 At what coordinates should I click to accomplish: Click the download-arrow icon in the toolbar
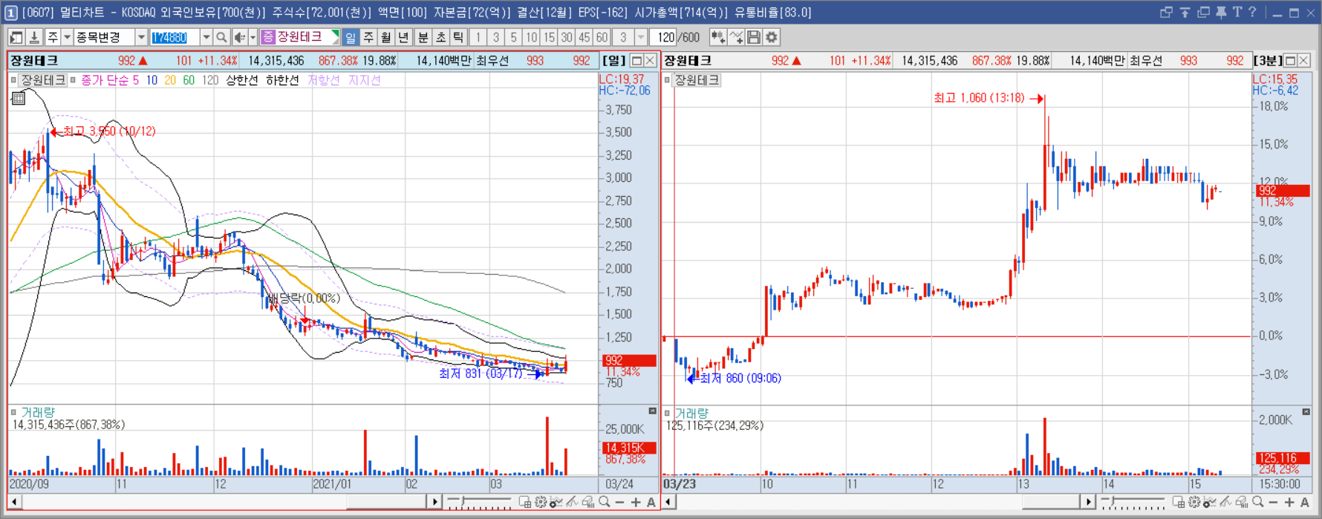click(x=33, y=37)
